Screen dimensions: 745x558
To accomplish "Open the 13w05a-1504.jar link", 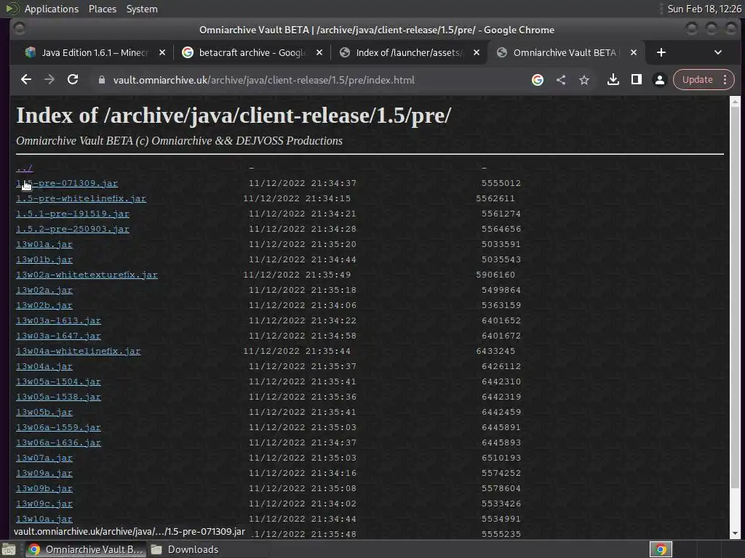I will click(58, 381).
